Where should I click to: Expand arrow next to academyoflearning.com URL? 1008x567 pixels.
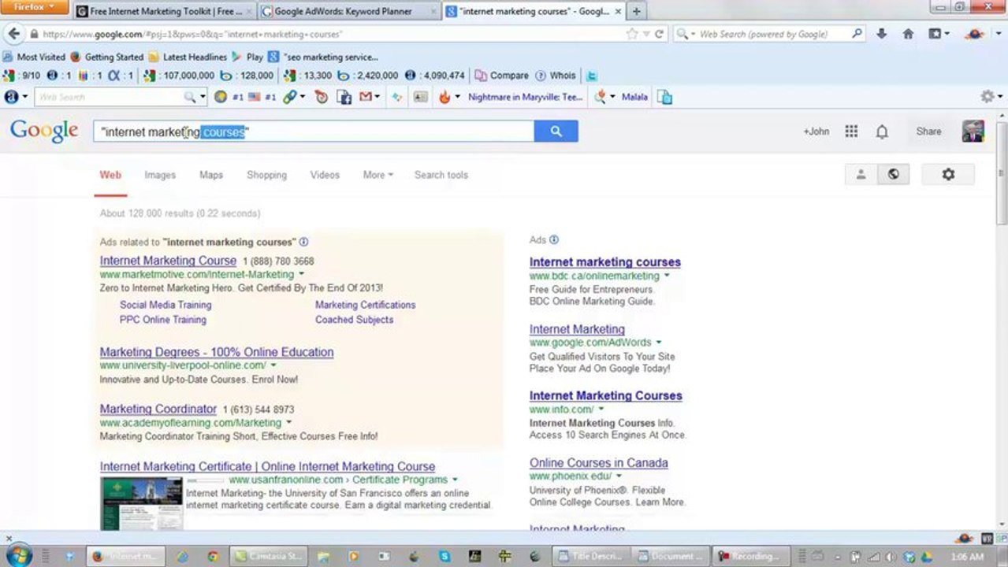click(289, 423)
